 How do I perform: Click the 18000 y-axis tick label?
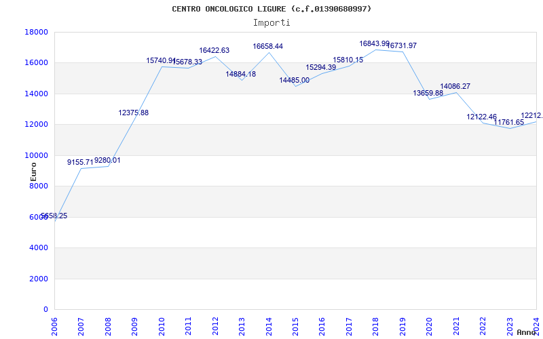(36, 32)
